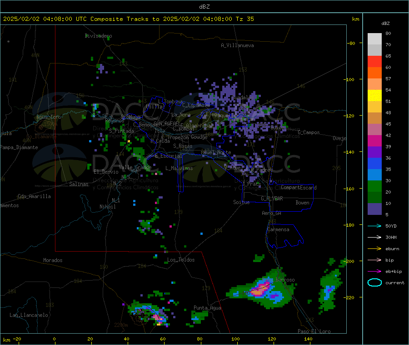Click the 'Pampa_Diamante' map label

(x=19, y=147)
